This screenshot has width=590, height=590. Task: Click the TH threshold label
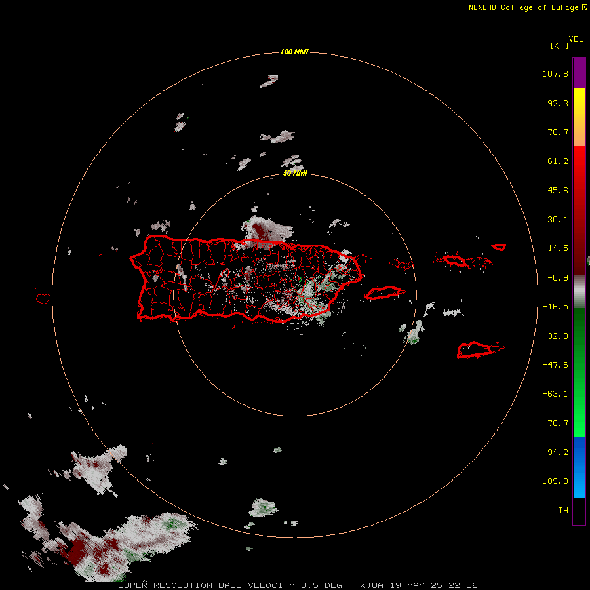563,511
